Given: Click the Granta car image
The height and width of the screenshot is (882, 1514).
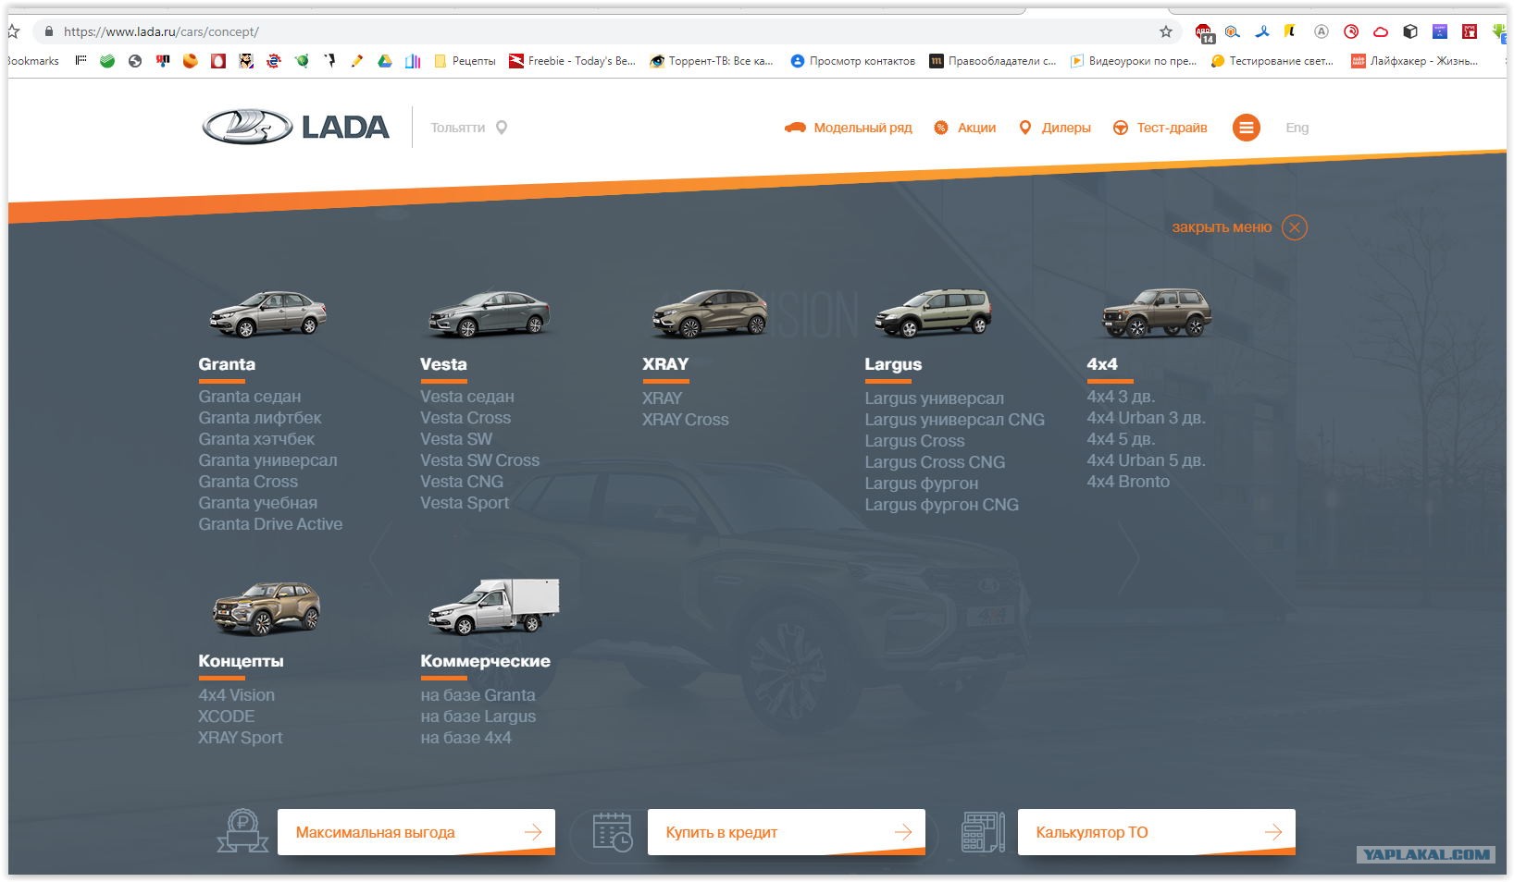Looking at the screenshot, I should pos(268,313).
